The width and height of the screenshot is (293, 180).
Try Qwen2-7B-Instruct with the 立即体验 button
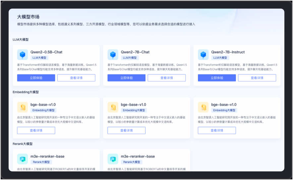tap(217, 78)
